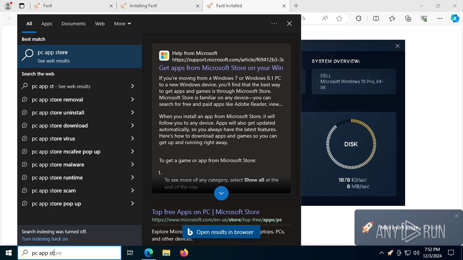Expand 'pc app store mcafee pop up' arrow
The height and width of the screenshot is (260, 463).
pyautogui.click(x=132, y=151)
